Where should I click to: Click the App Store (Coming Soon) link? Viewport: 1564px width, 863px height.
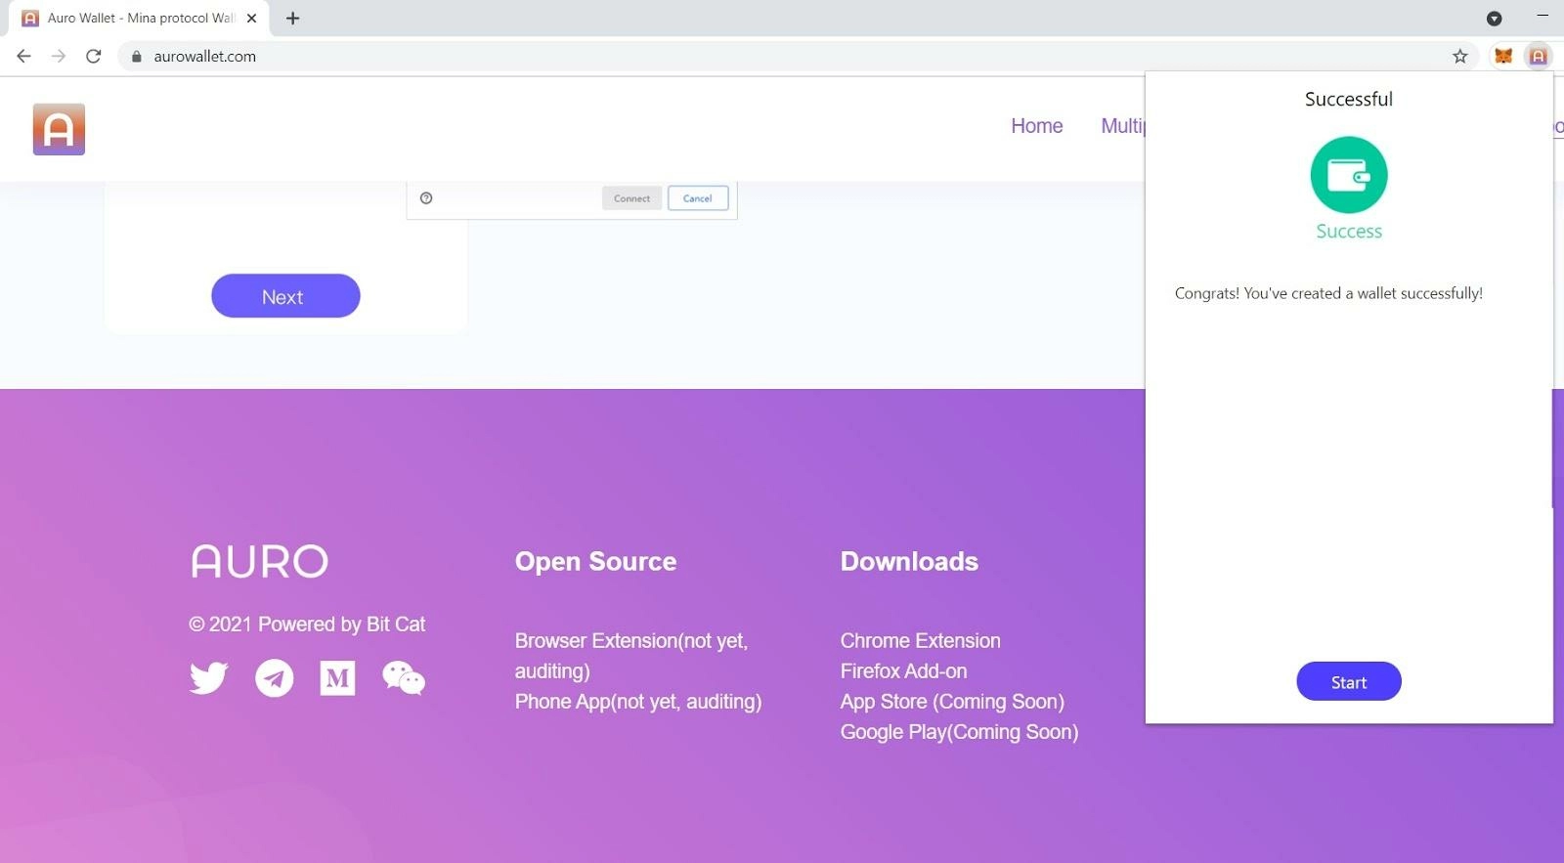point(952,702)
